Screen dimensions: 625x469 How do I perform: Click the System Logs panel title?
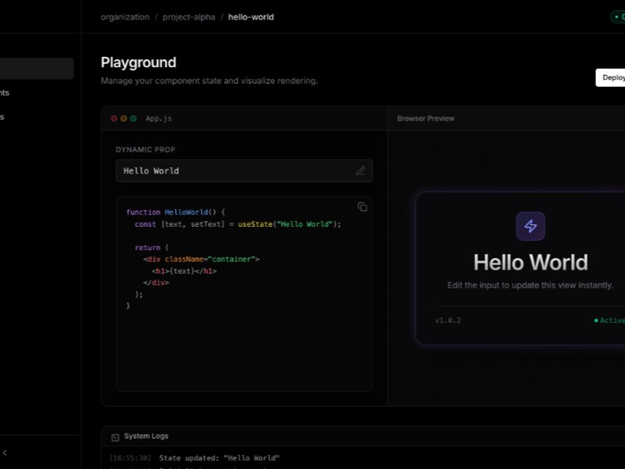click(146, 436)
